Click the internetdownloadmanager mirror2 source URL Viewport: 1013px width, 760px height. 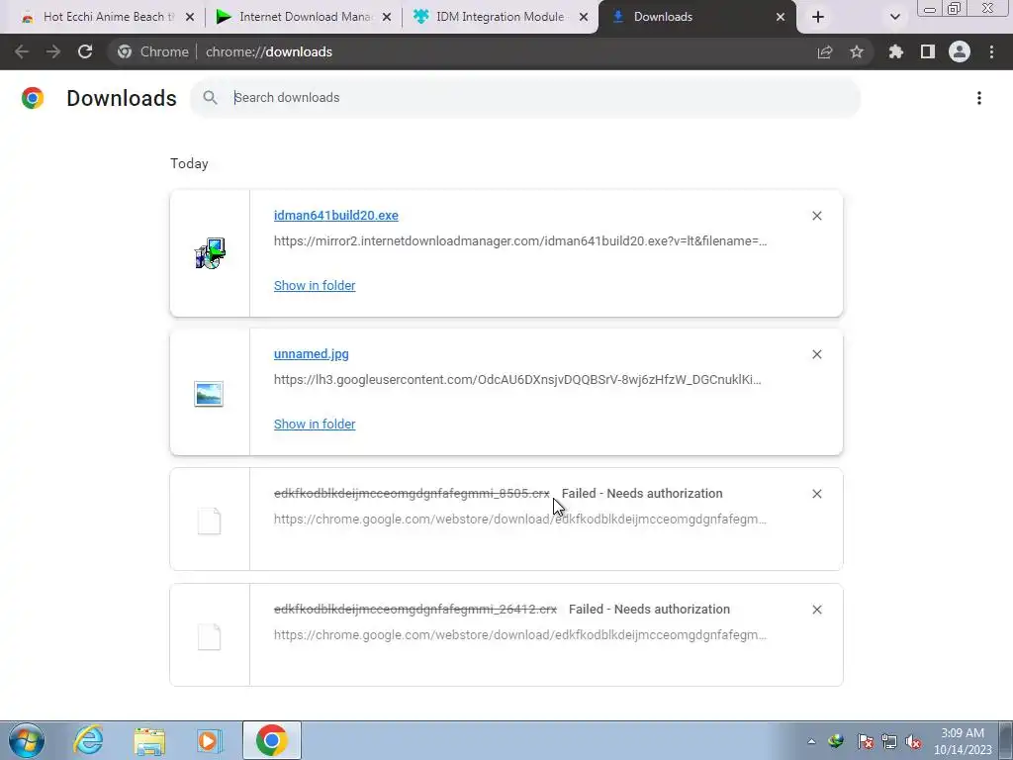tap(520, 241)
